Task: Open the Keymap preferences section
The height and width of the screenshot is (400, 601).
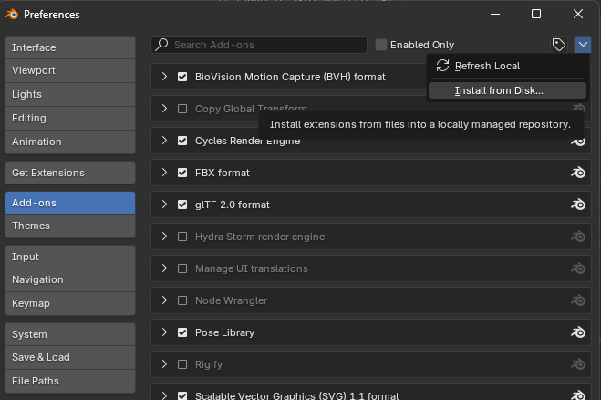Action: pyautogui.click(x=70, y=303)
